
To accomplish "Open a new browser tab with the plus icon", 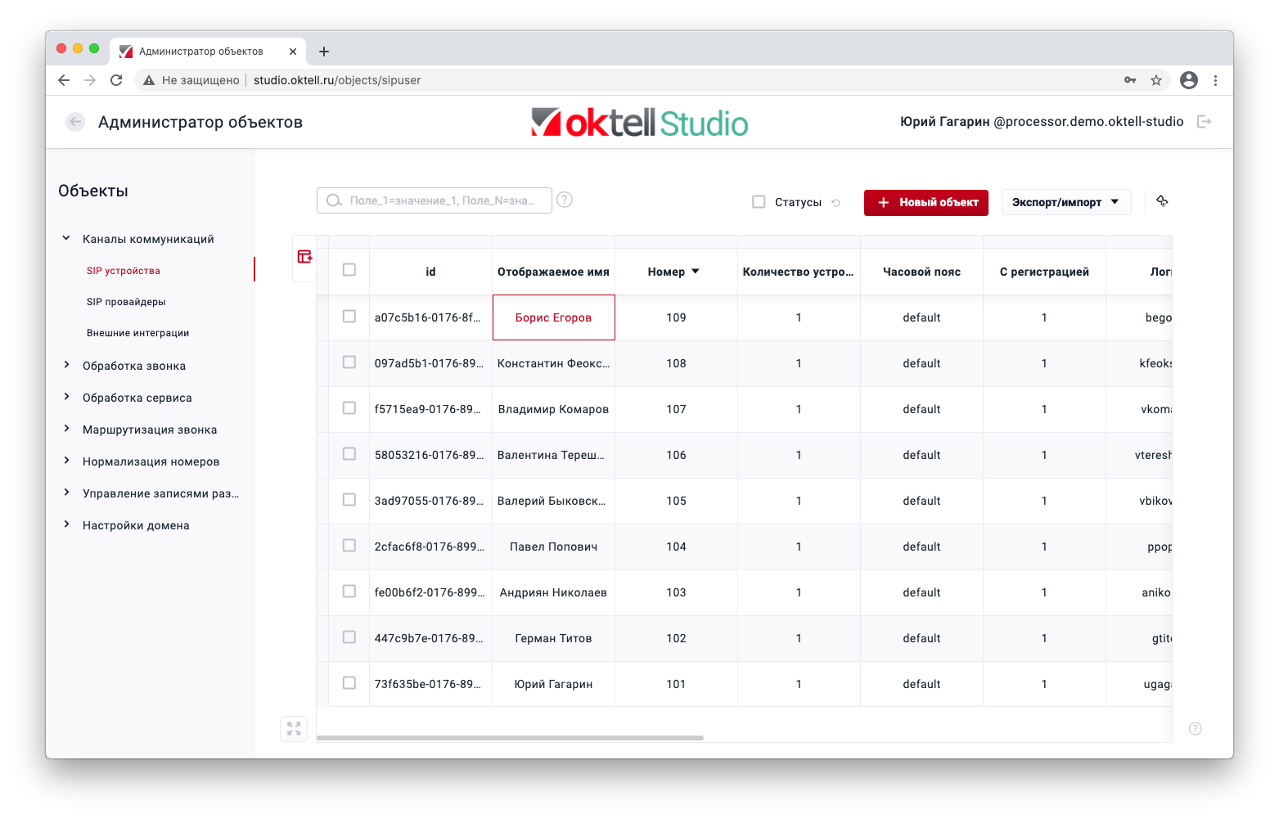I will coord(324,52).
